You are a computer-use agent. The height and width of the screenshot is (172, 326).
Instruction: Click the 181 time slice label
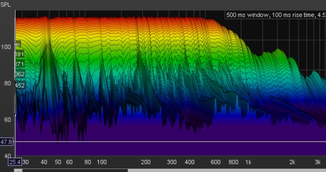[20, 54]
